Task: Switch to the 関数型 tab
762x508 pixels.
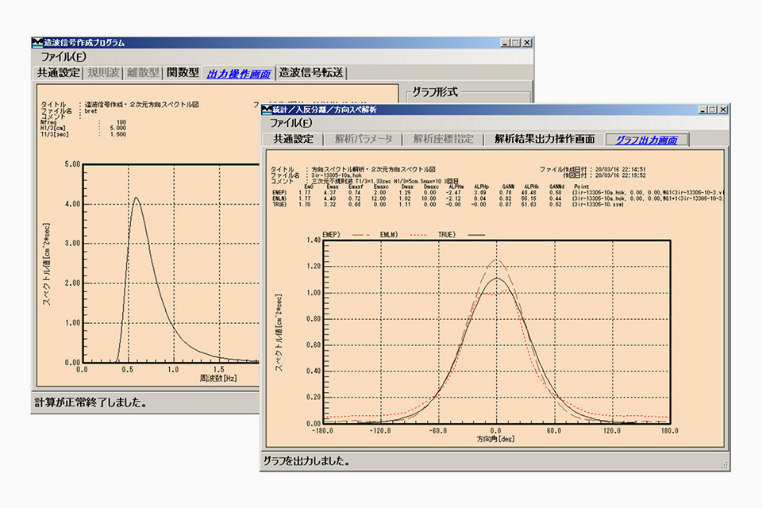Action: point(183,73)
